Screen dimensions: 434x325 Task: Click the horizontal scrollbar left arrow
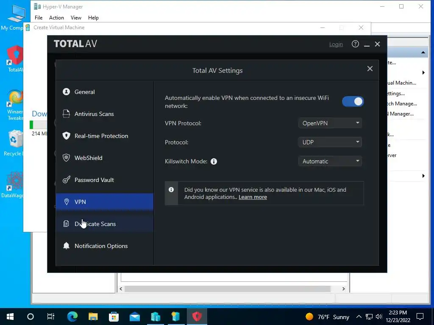click(121, 289)
